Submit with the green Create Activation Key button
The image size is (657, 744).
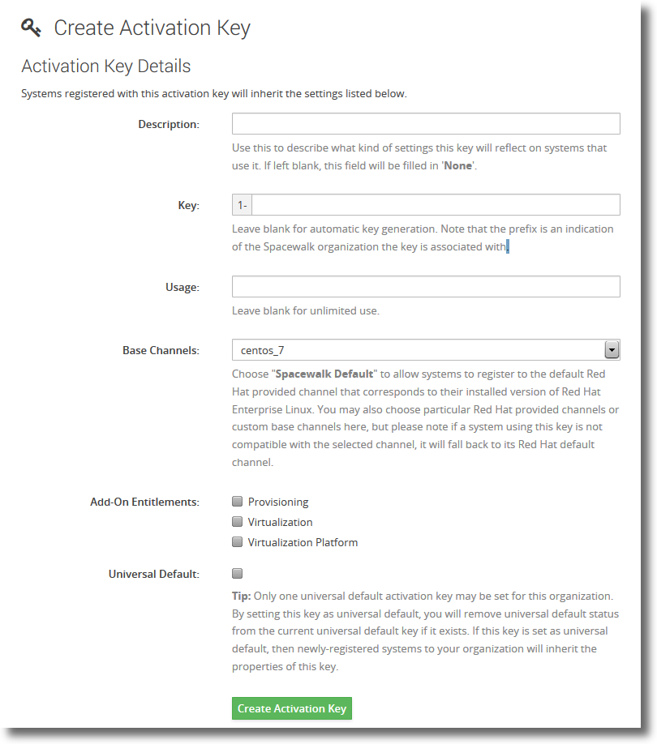point(292,708)
